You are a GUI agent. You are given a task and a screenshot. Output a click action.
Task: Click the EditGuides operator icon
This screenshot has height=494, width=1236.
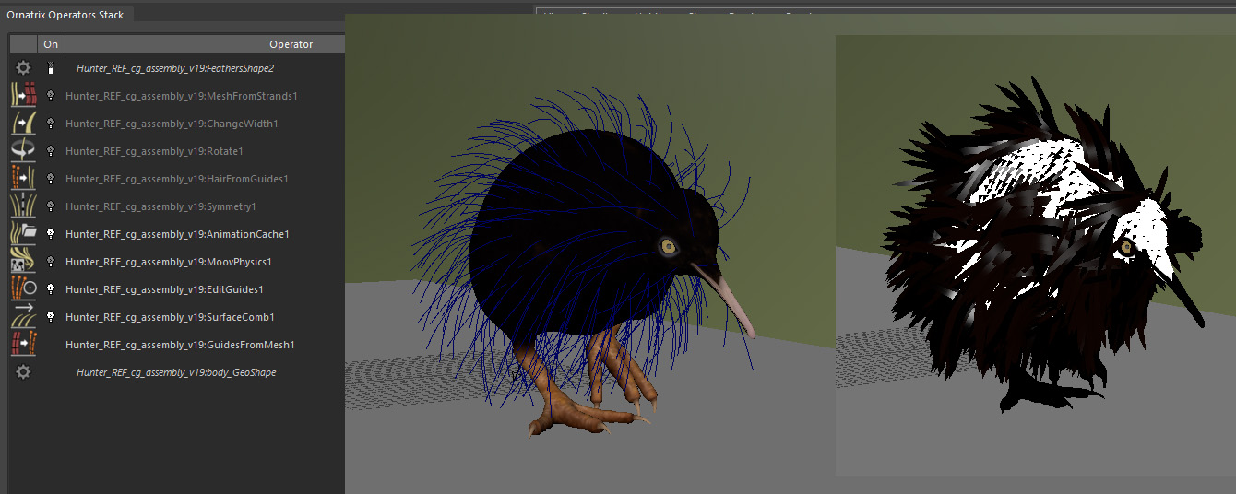[x=23, y=289]
